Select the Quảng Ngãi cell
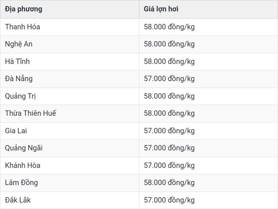 coord(69,148)
